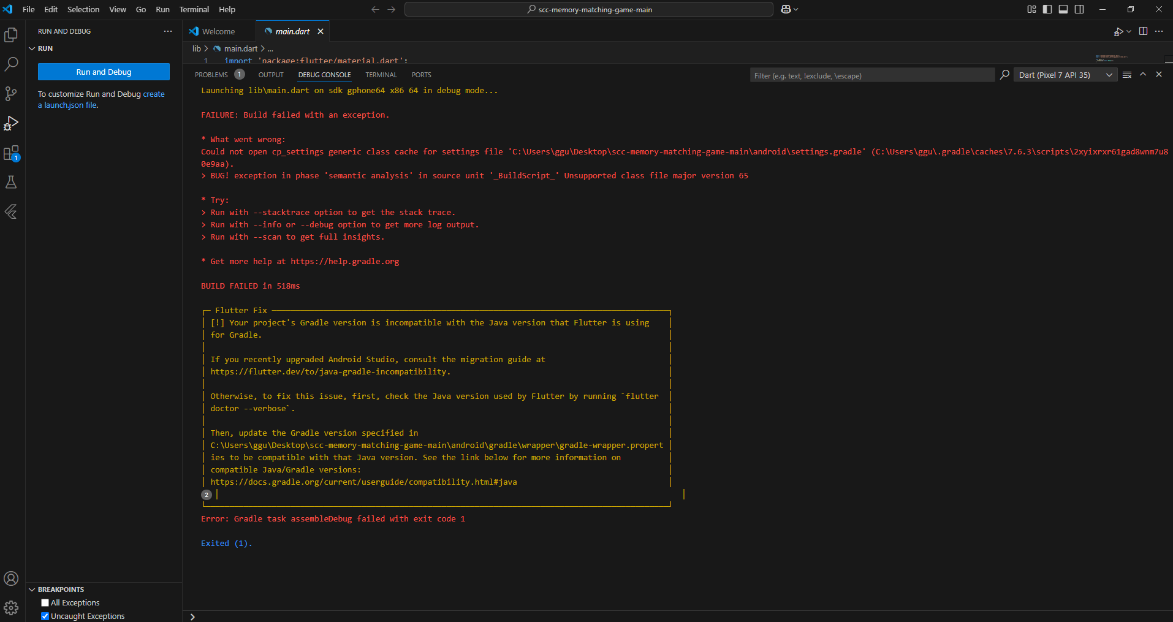Open the Selection menu
This screenshot has width=1173, height=622.
point(83,9)
